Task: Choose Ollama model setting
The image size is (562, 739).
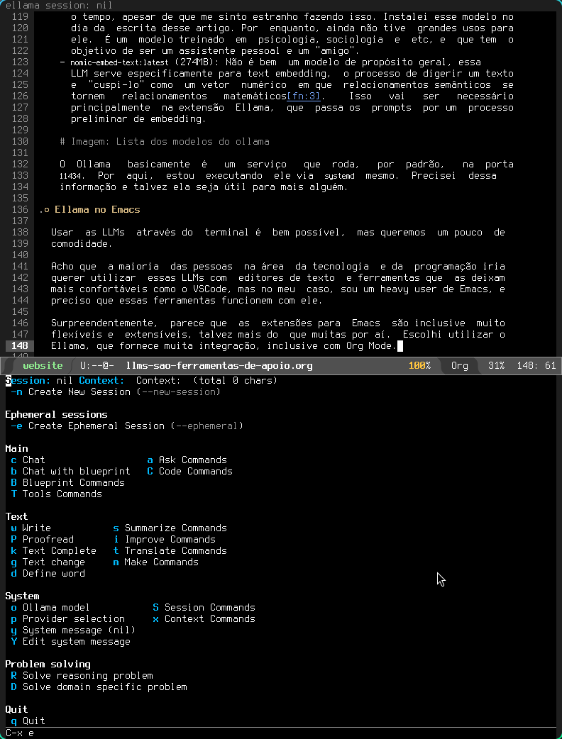Action: tap(56, 607)
